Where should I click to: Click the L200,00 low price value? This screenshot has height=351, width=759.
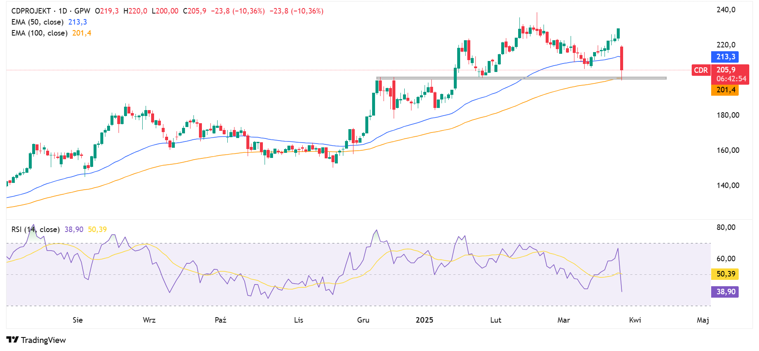pos(165,11)
